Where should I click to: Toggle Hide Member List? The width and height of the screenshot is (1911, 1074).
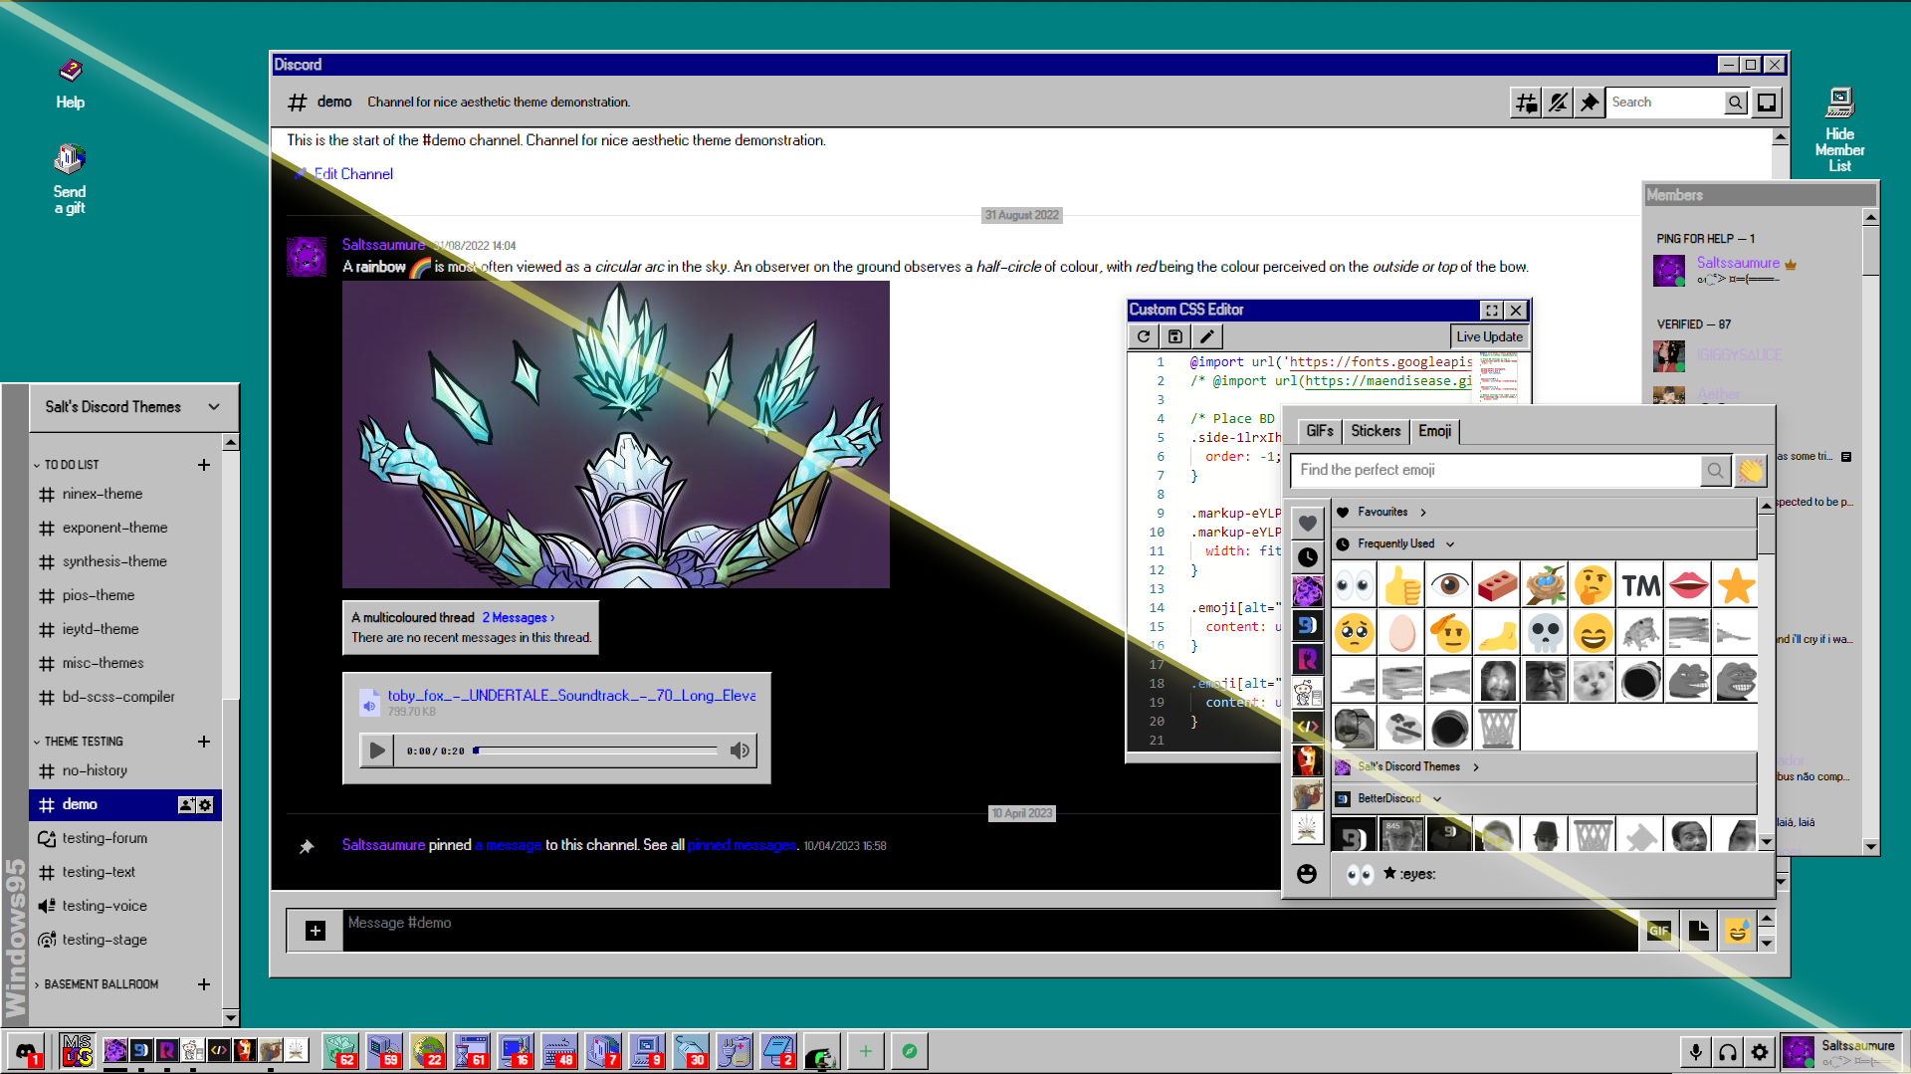click(x=1840, y=119)
